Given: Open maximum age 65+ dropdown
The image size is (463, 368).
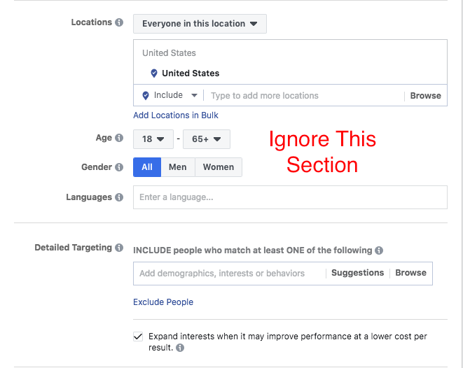Looking at the screenshot, I should click(x=207, y=139).
